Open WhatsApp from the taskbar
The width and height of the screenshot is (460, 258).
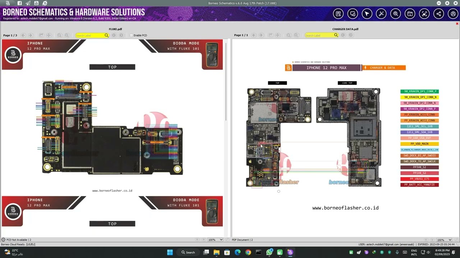269,252
